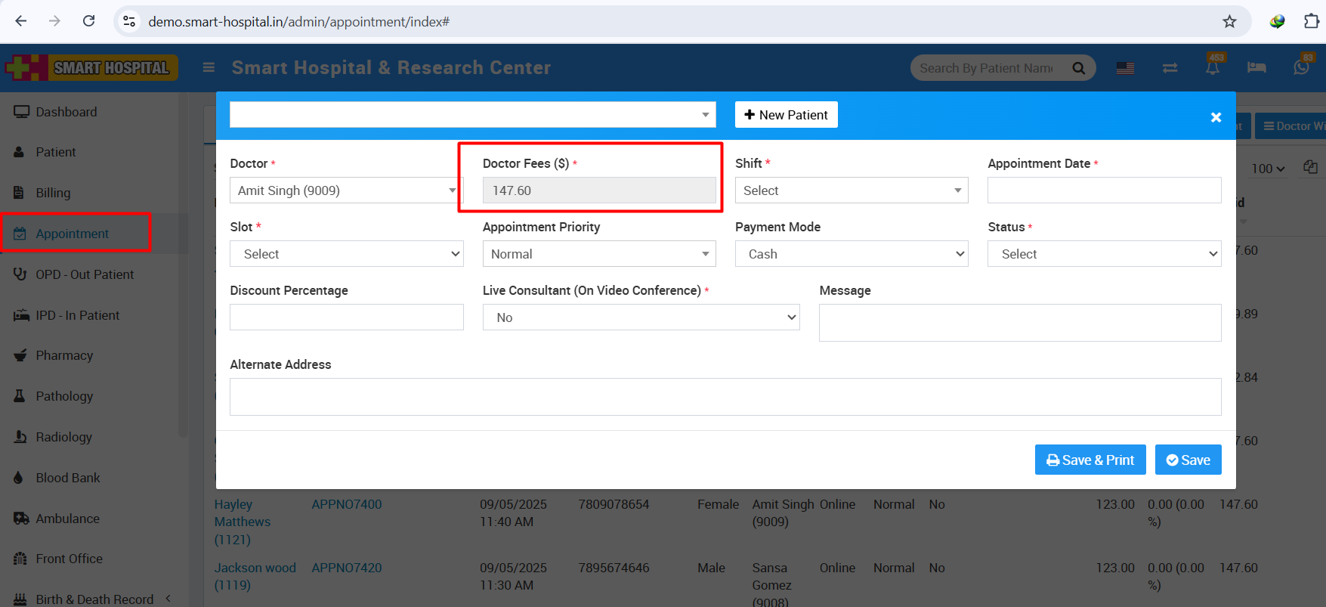1326x607 pixels.
Task: Click Front Office building icon in sidebar
Action: (x=20, y=559)
